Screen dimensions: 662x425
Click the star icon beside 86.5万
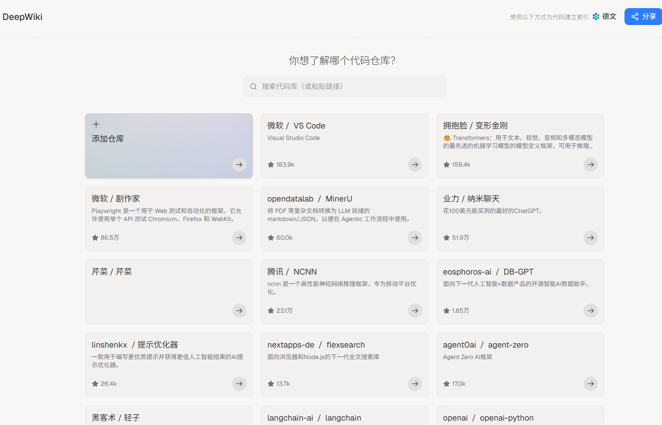pos(95,238)
